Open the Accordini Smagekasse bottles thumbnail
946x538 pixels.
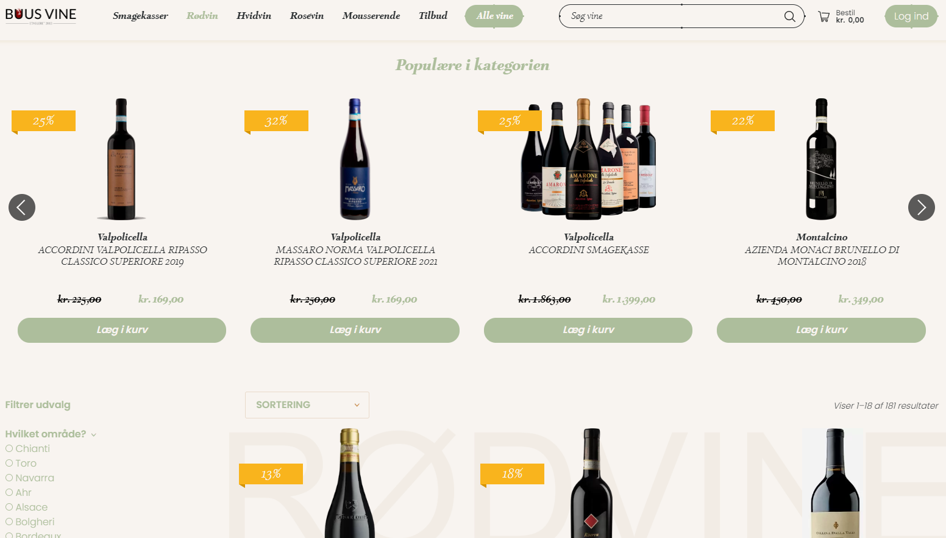point(588,159)
